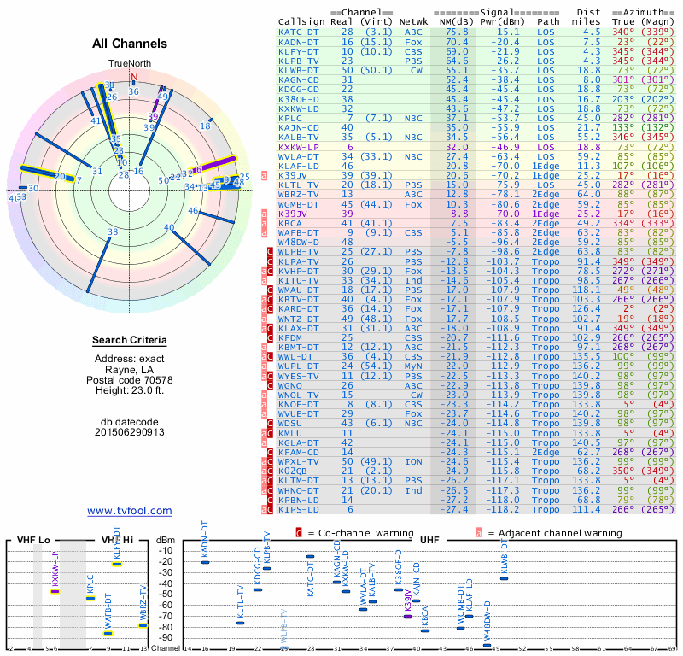683x656 pixels.
Task: Select the KIPS-LD row at table bottom
Action: pyautogui.click(x=476, y=510)
